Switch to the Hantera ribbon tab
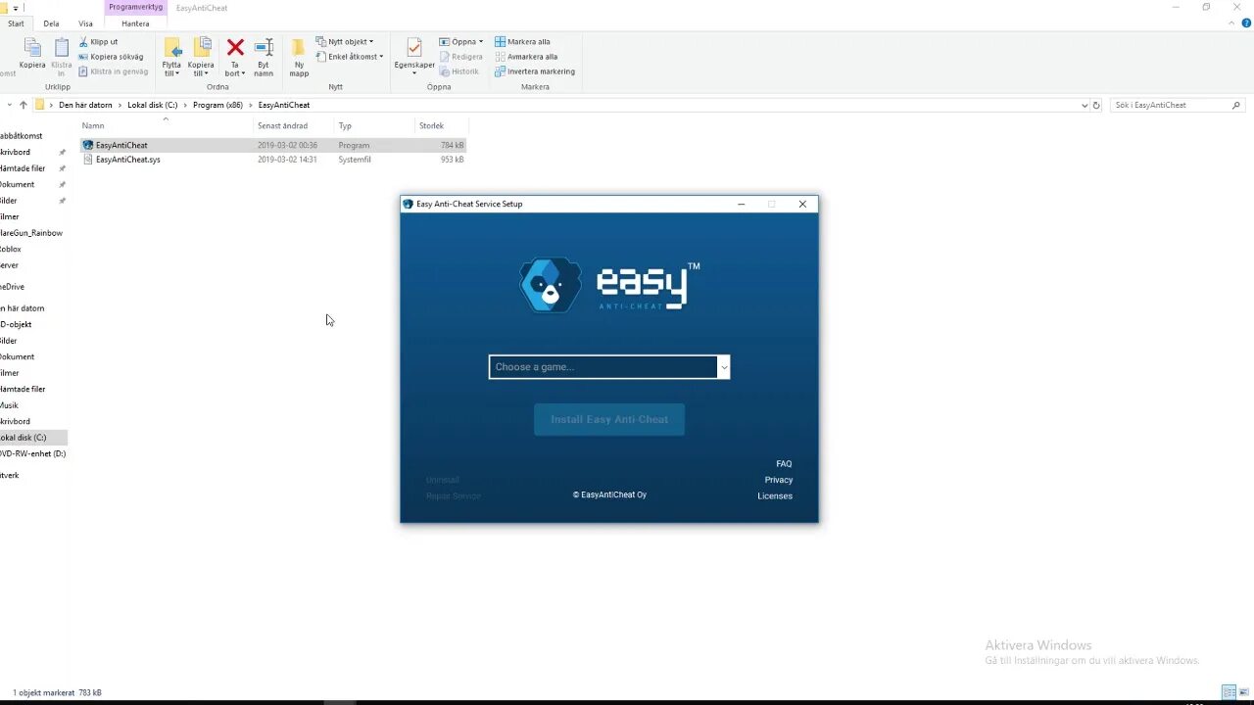The width and height of the screenshot is (1254, 705). click(135, 23)
